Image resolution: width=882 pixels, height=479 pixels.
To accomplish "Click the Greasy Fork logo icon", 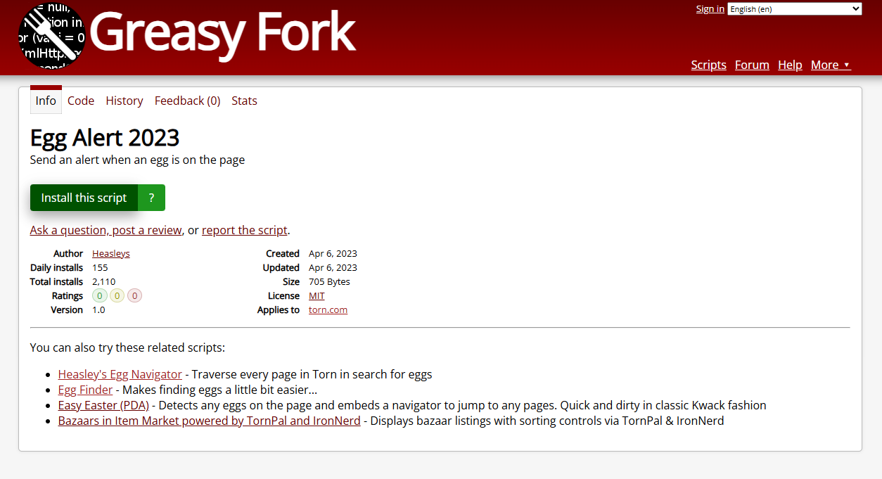I will (x=51, y=37).
